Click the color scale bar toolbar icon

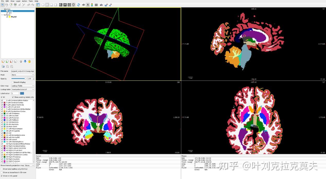(92, 5)
